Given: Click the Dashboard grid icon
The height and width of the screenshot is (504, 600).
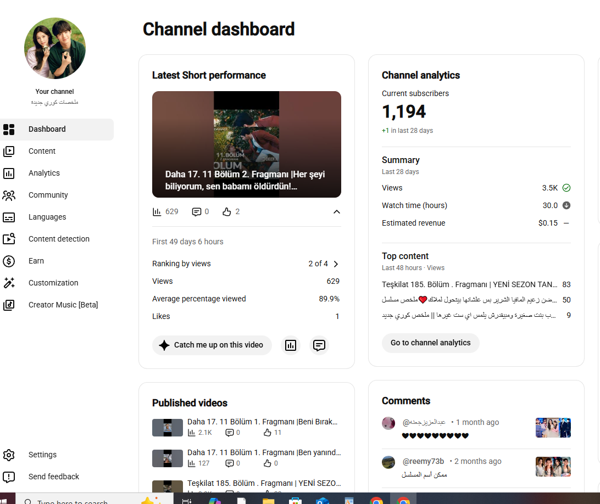Looking at the screenshot, I should coord(9,129).
